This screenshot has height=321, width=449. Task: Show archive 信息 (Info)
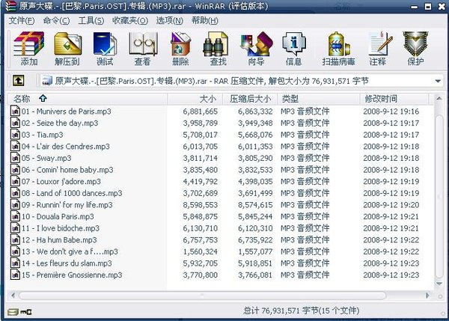[x=294, y=49]
